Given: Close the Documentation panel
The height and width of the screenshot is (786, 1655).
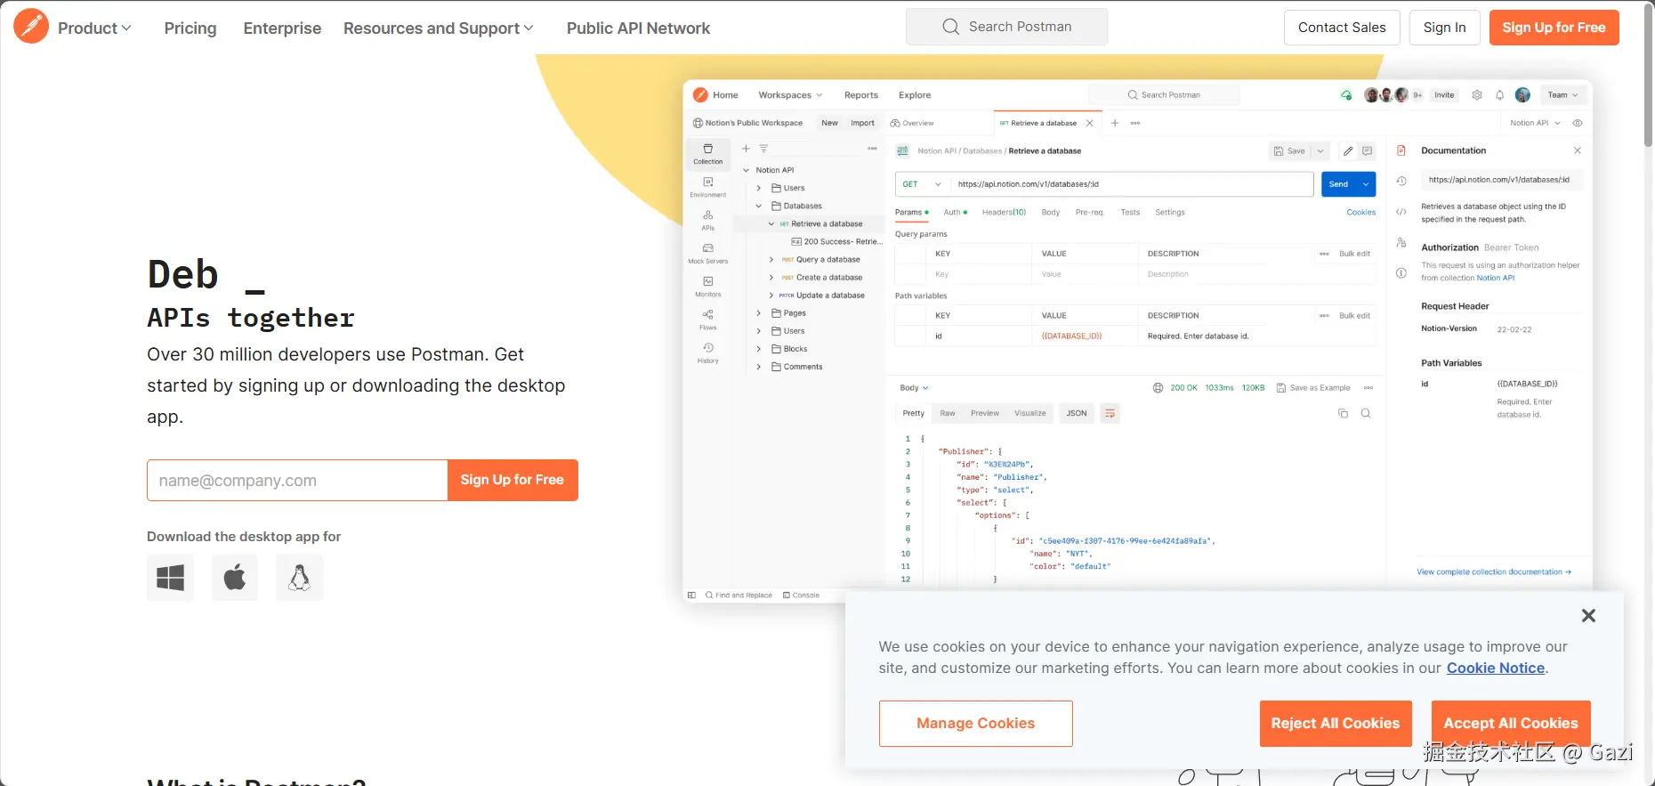Looking at the screenshot, I should (x=1578, y=150).
